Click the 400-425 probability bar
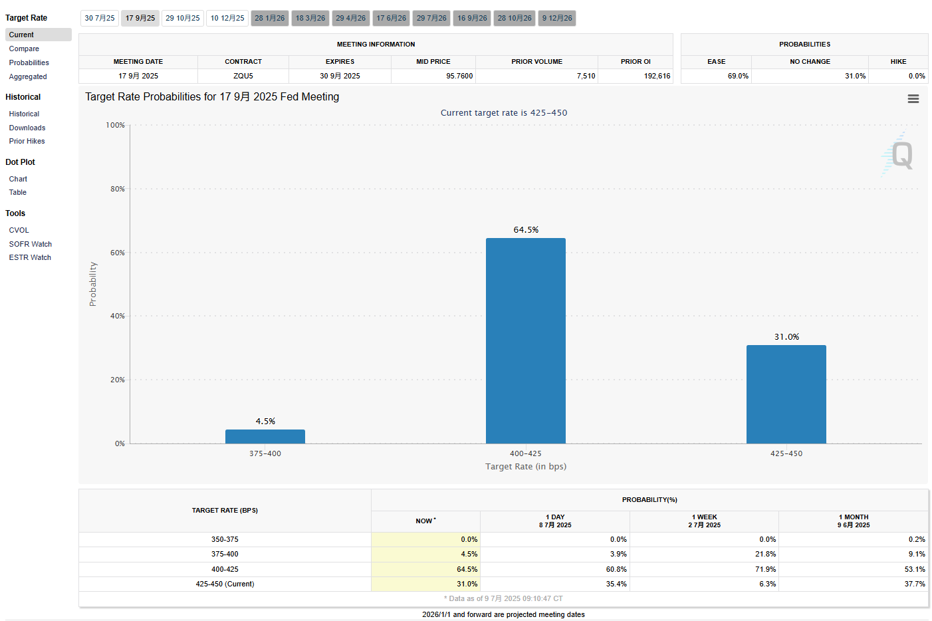The image size is (932, 621). point(525,340)
